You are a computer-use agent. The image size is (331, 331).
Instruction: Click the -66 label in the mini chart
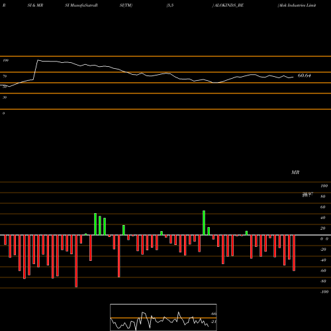(x=213, y=314)
